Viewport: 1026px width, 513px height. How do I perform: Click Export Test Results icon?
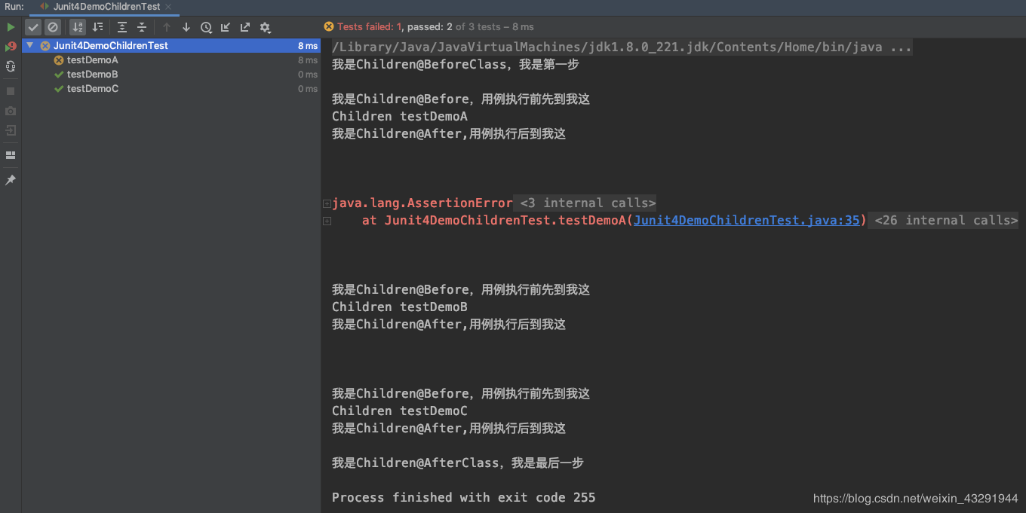[245, 27]
